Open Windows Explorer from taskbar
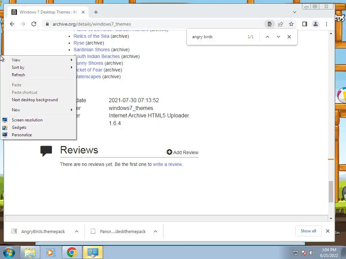Viewport: 346px width, 259px height. pyautogui.click(x=30, y=252)
